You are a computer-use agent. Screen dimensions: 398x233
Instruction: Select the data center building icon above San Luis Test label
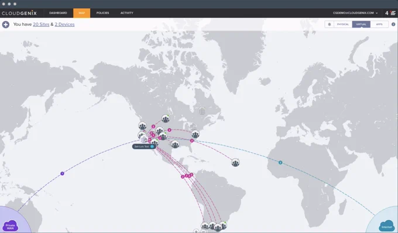(144, 139)
